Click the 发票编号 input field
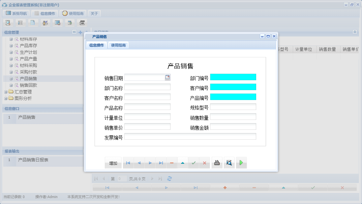362x204 pixels. pyautogui.click(x=190, y=136)
